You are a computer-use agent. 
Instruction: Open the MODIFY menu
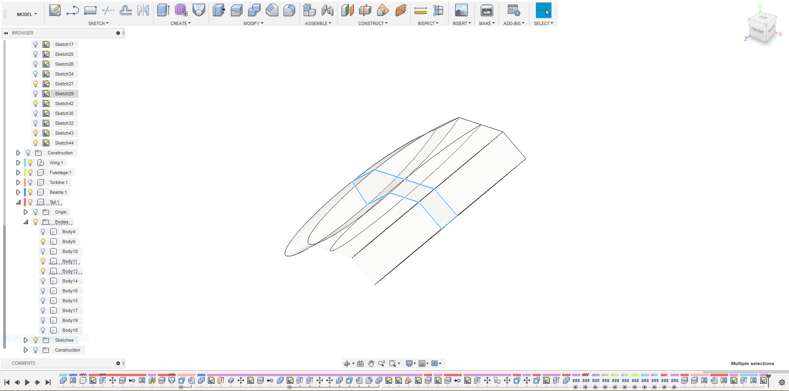(253, 23)
